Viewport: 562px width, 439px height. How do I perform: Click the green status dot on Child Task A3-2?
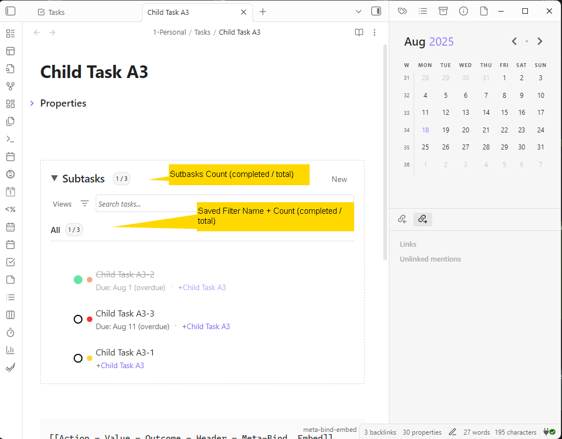coord(78,279)
